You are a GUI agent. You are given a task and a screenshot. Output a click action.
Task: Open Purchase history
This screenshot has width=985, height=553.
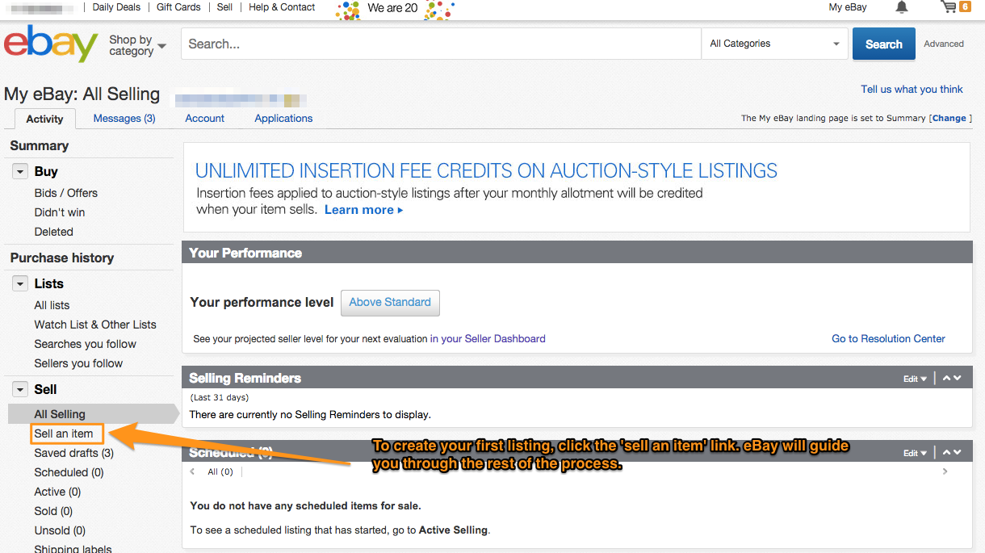pos(62,258)
